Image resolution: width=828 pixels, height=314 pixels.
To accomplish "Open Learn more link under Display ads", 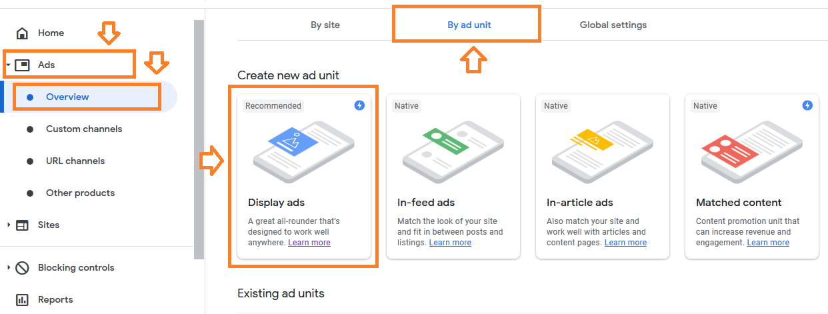I will [x=309, y=243].
